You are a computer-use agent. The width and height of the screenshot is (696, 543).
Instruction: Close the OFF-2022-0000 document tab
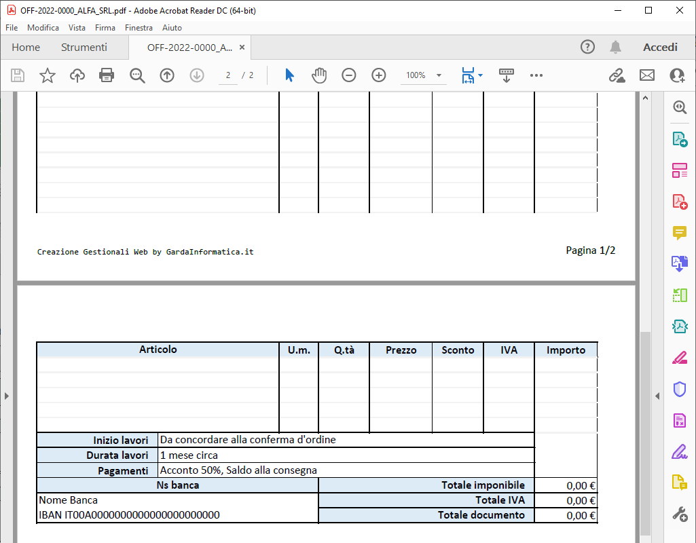242,48
